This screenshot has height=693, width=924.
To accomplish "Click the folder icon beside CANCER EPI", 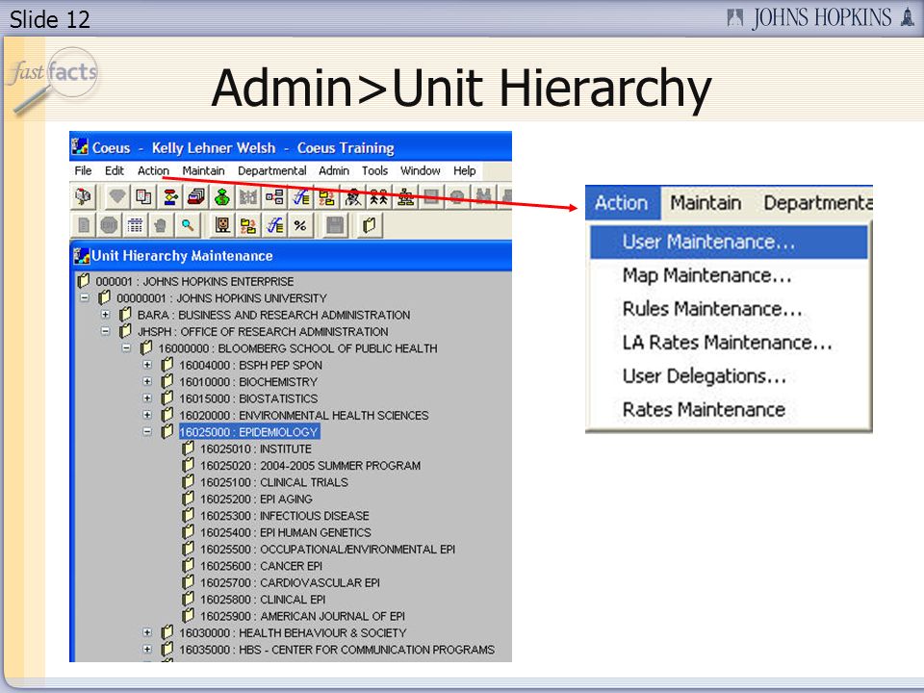I will pyautogui.click(x=188, y=565).
